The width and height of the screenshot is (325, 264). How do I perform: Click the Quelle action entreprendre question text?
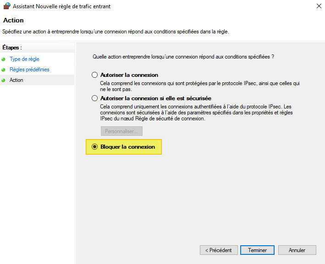point(183,57)
